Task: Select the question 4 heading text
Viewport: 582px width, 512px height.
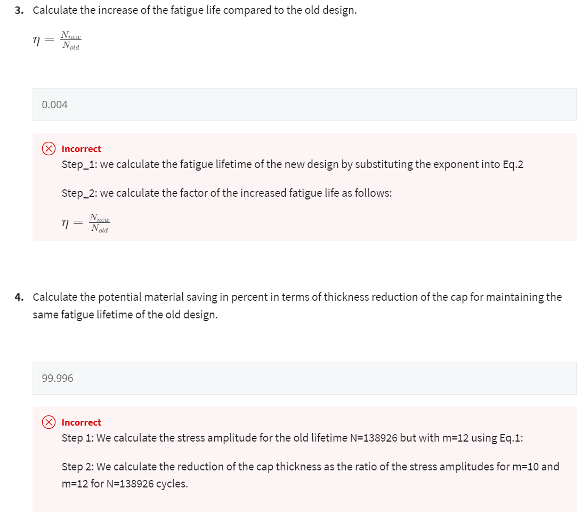Action: pos(293,305)
